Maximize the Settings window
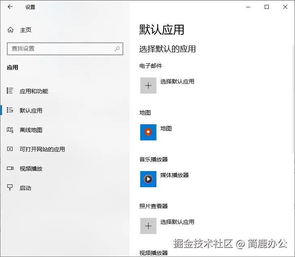 coord(267,7)
